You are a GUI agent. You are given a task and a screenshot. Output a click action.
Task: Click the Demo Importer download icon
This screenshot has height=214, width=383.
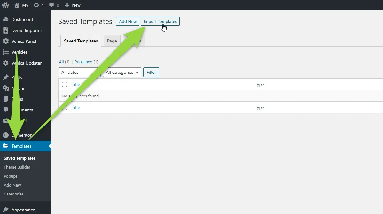click(x=6, y=30)
